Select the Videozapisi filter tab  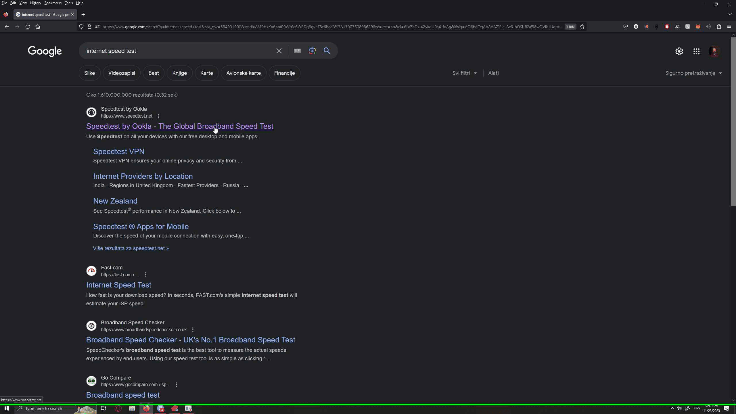(122, 73)
